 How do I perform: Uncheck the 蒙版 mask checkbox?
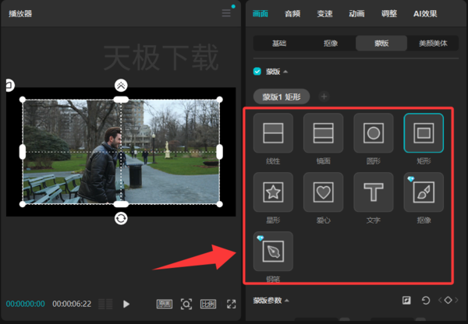click(257, 72)
